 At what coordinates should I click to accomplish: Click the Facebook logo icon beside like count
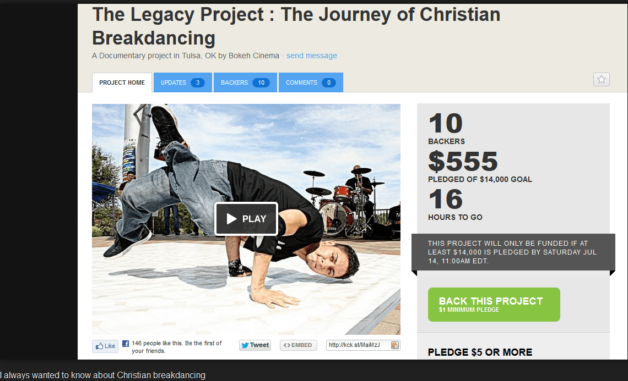(126, 344)
